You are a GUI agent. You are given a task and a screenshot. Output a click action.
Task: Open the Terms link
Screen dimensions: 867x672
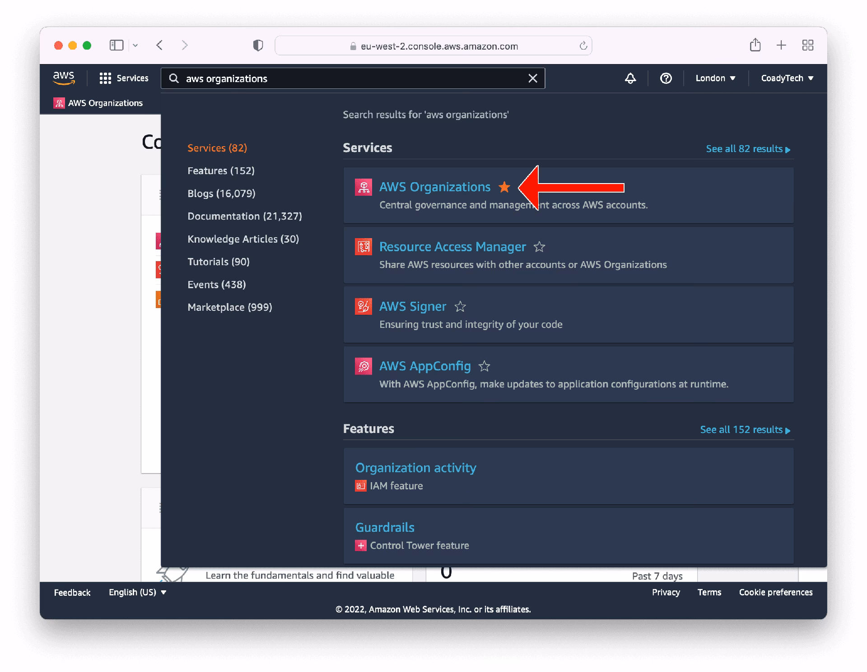(x=709, y=593)
